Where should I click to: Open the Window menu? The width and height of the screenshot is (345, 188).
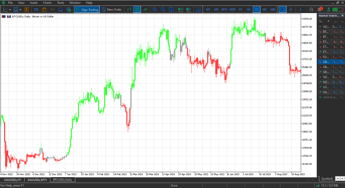point(75,3)
